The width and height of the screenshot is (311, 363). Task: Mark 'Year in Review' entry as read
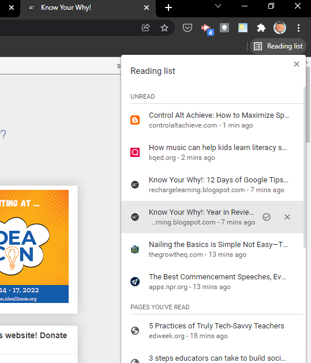267,217
